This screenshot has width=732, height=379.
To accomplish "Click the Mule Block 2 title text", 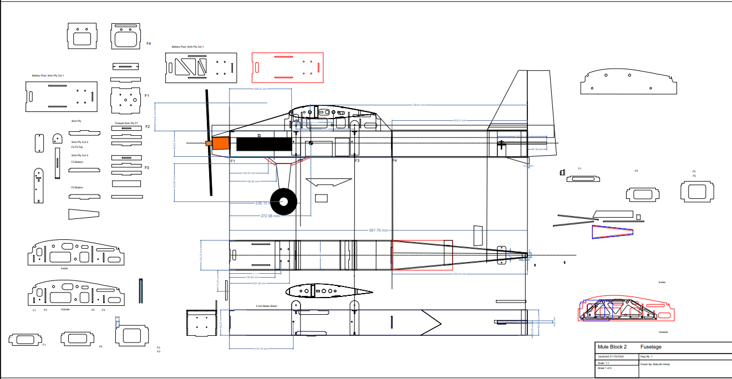I will coord(612,347).
